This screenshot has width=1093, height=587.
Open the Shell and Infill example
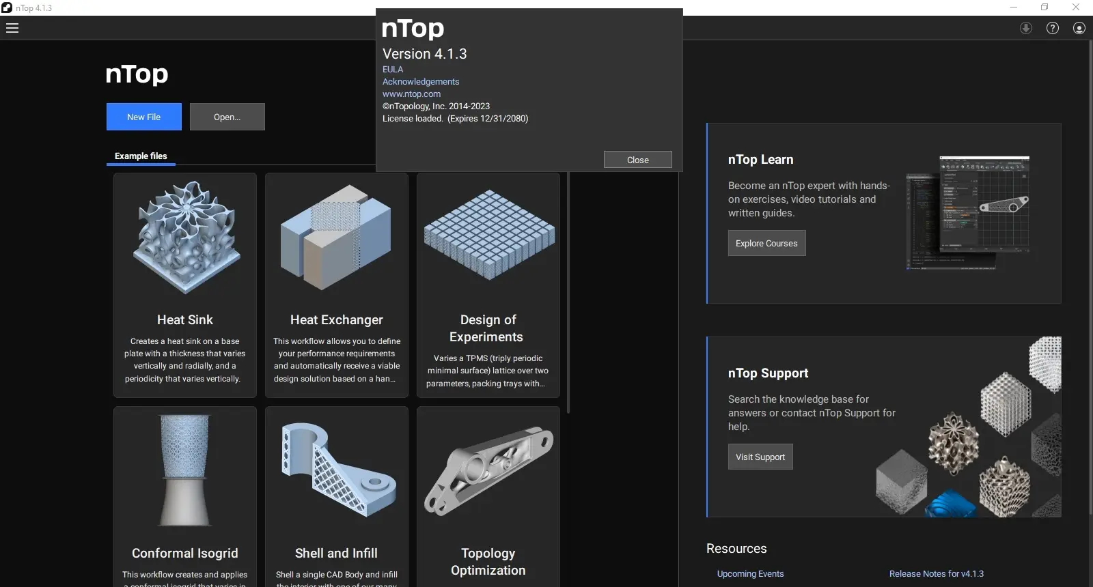[337, 497]
